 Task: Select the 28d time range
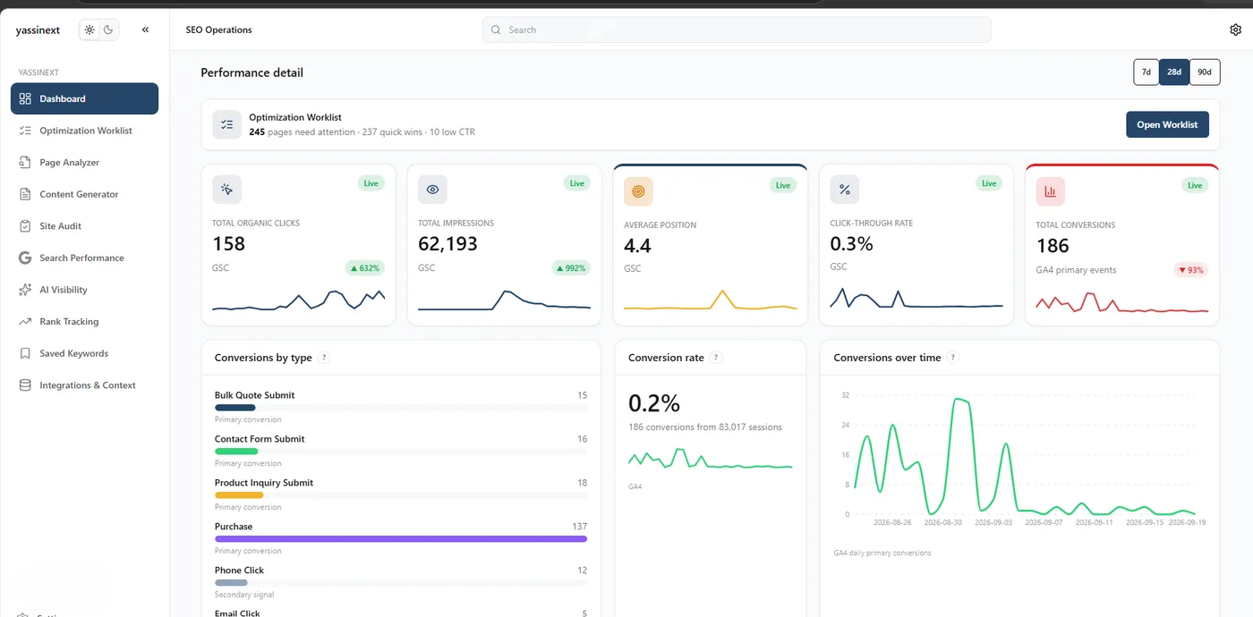1174,72
